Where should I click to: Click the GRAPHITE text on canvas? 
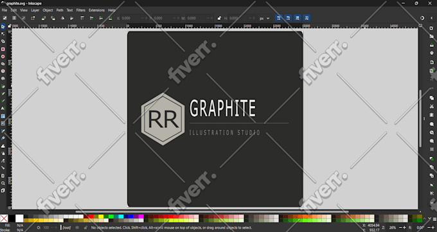click(x=222, y=108)
